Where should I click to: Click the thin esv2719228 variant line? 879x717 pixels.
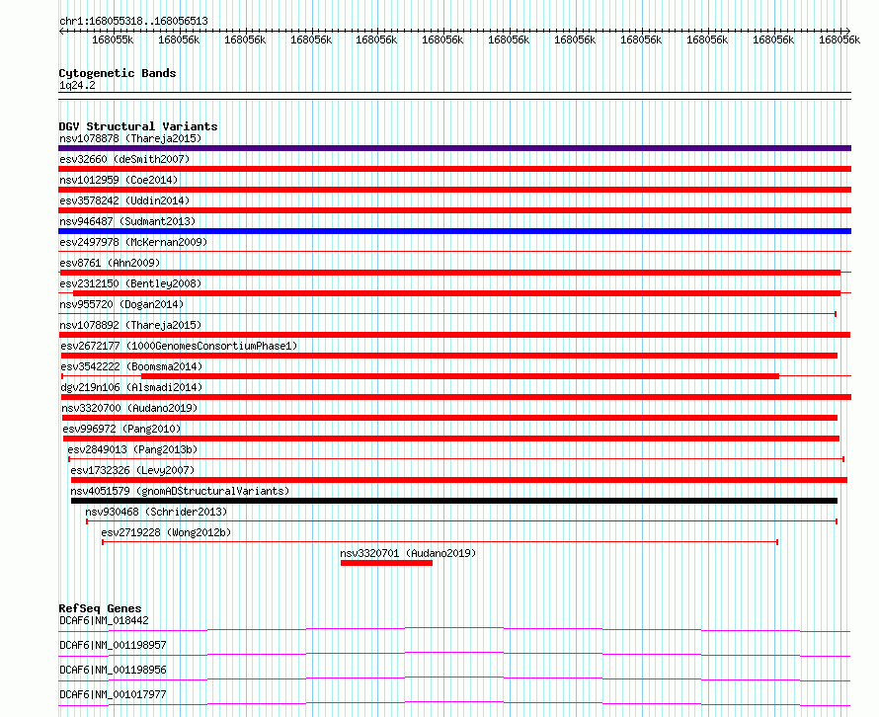440,542
